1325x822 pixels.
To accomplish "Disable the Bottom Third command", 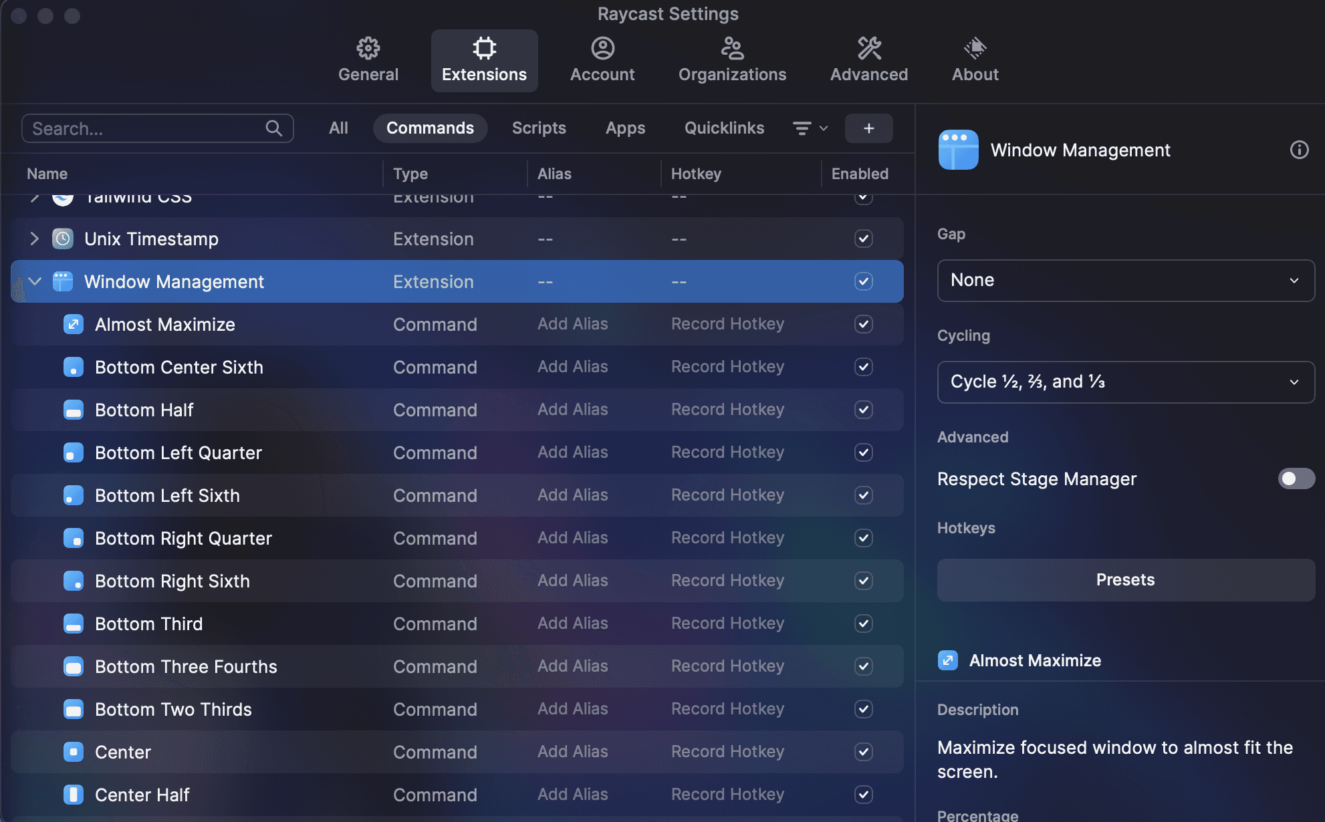I will coord(864,624).
